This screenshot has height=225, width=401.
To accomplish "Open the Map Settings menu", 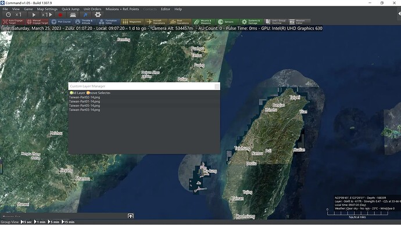I will [x=47, y=9].
